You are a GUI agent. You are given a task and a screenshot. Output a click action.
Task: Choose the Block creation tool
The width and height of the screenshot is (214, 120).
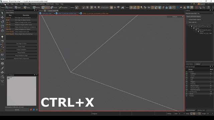pos(2,41)
